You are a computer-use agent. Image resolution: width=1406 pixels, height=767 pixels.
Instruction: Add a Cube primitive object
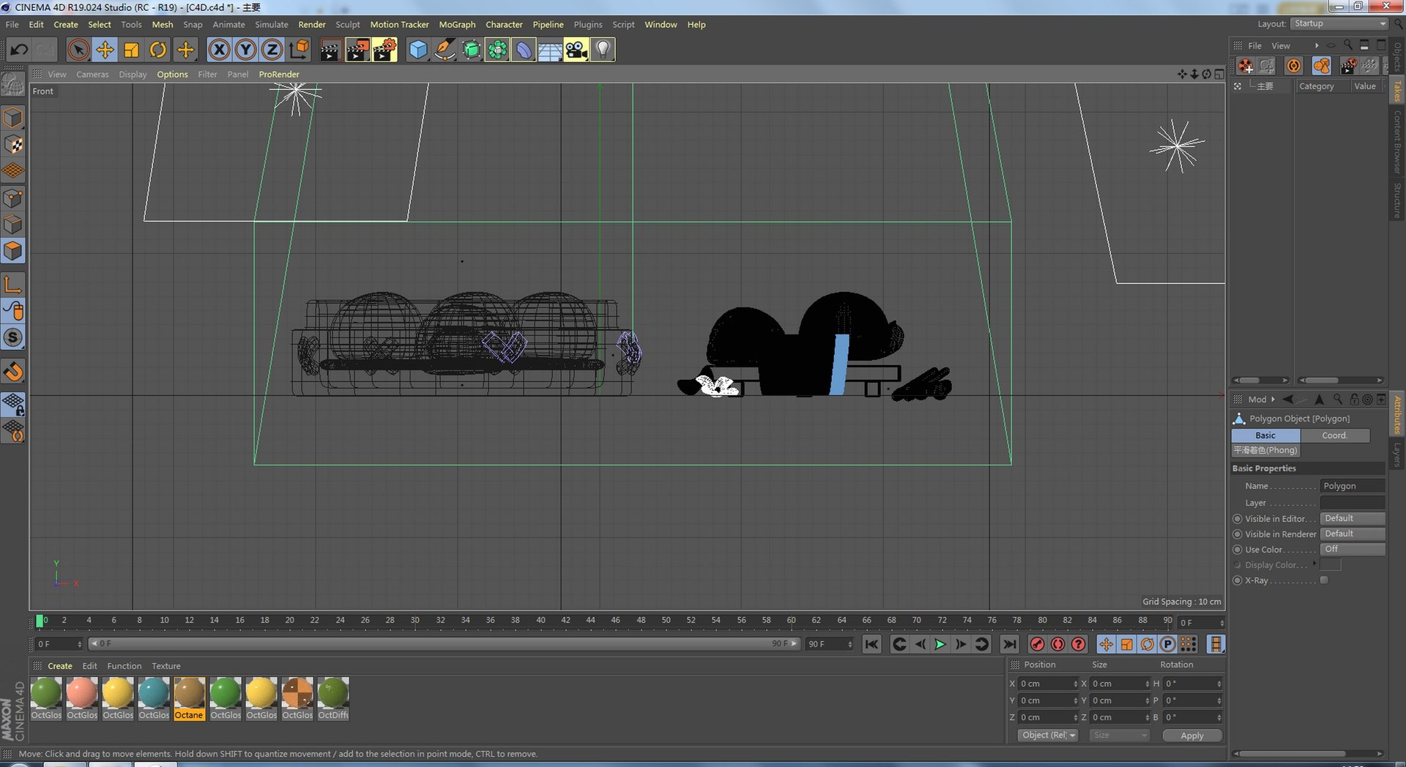(417, 50)
